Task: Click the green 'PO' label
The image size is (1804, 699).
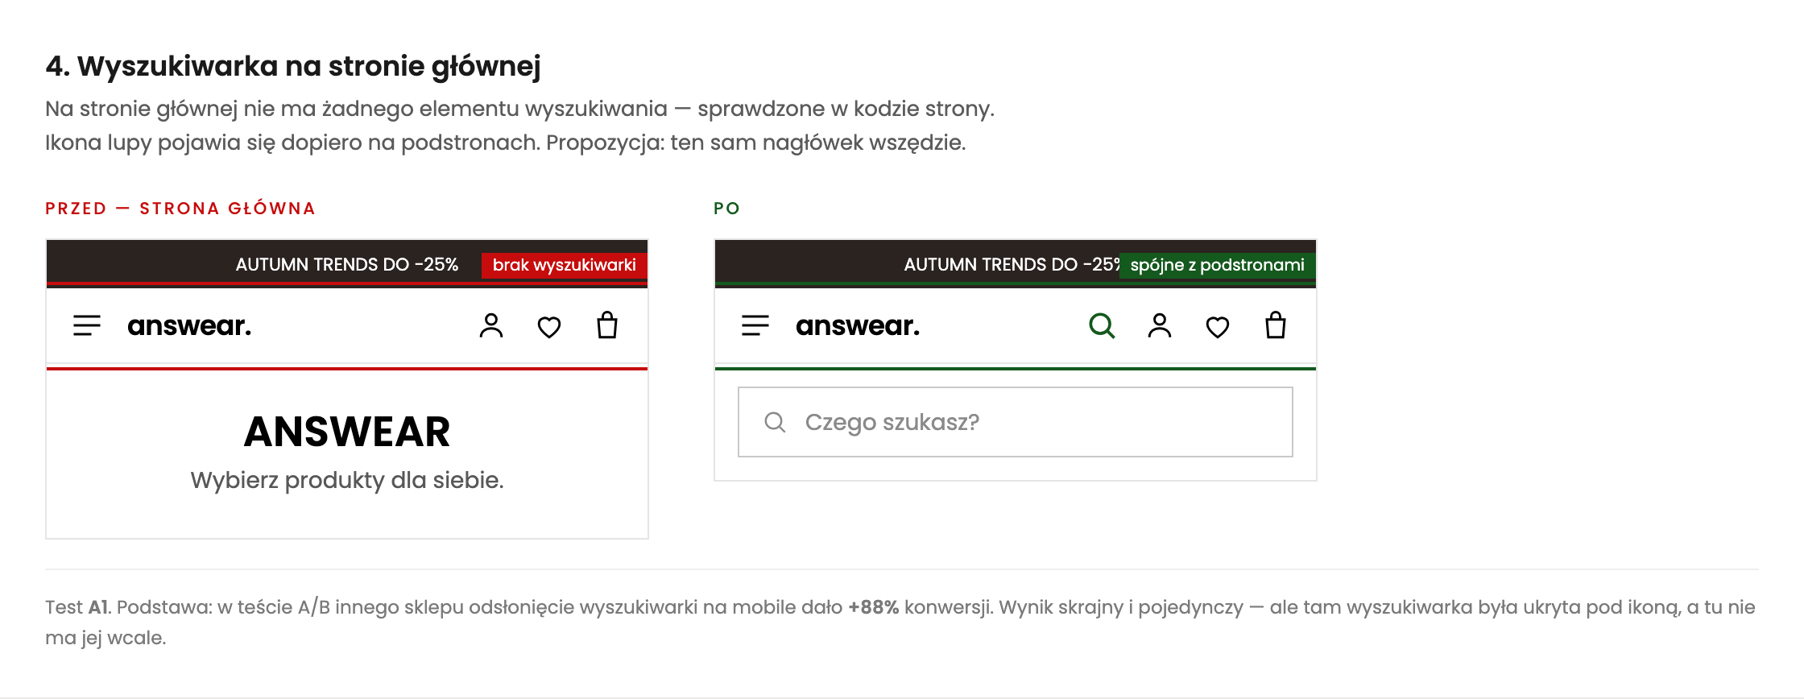Action: pos(726,209)
